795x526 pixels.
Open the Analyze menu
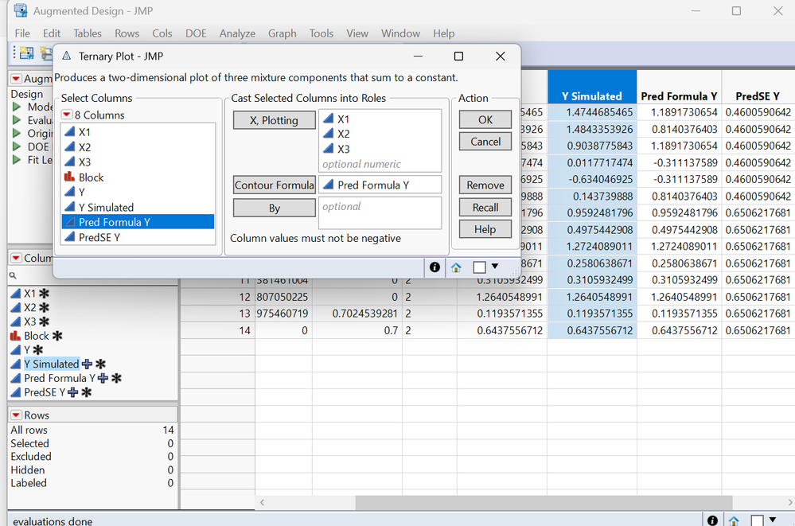coord(237,33)
